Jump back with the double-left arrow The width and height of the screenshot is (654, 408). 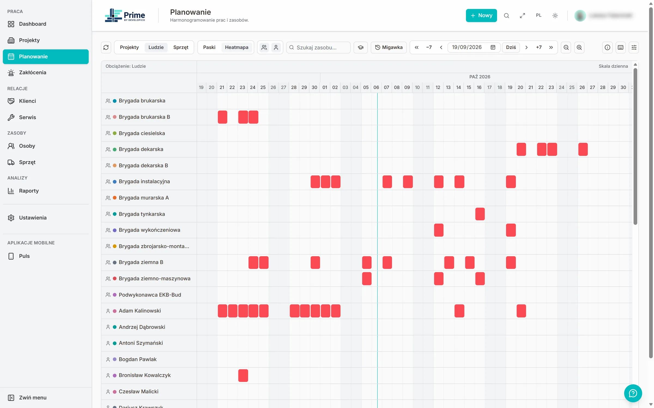417,47
